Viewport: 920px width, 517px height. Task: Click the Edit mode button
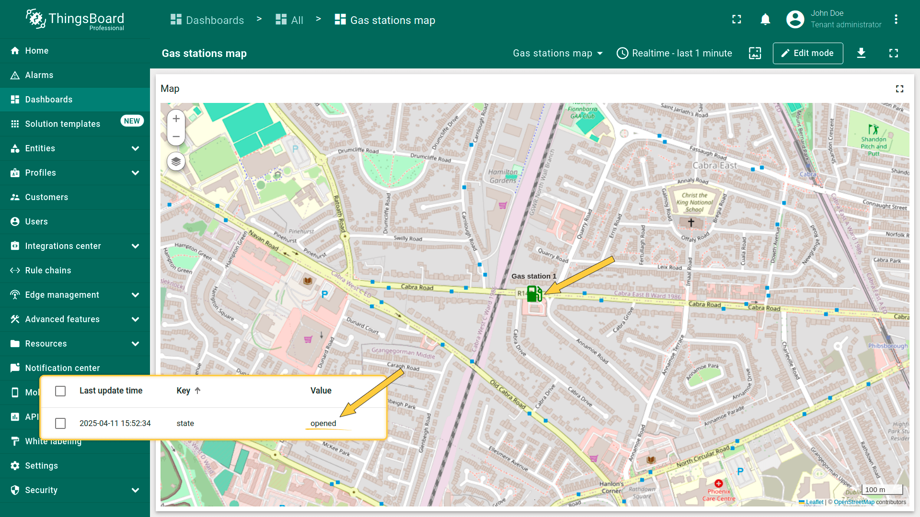(807, 53)
